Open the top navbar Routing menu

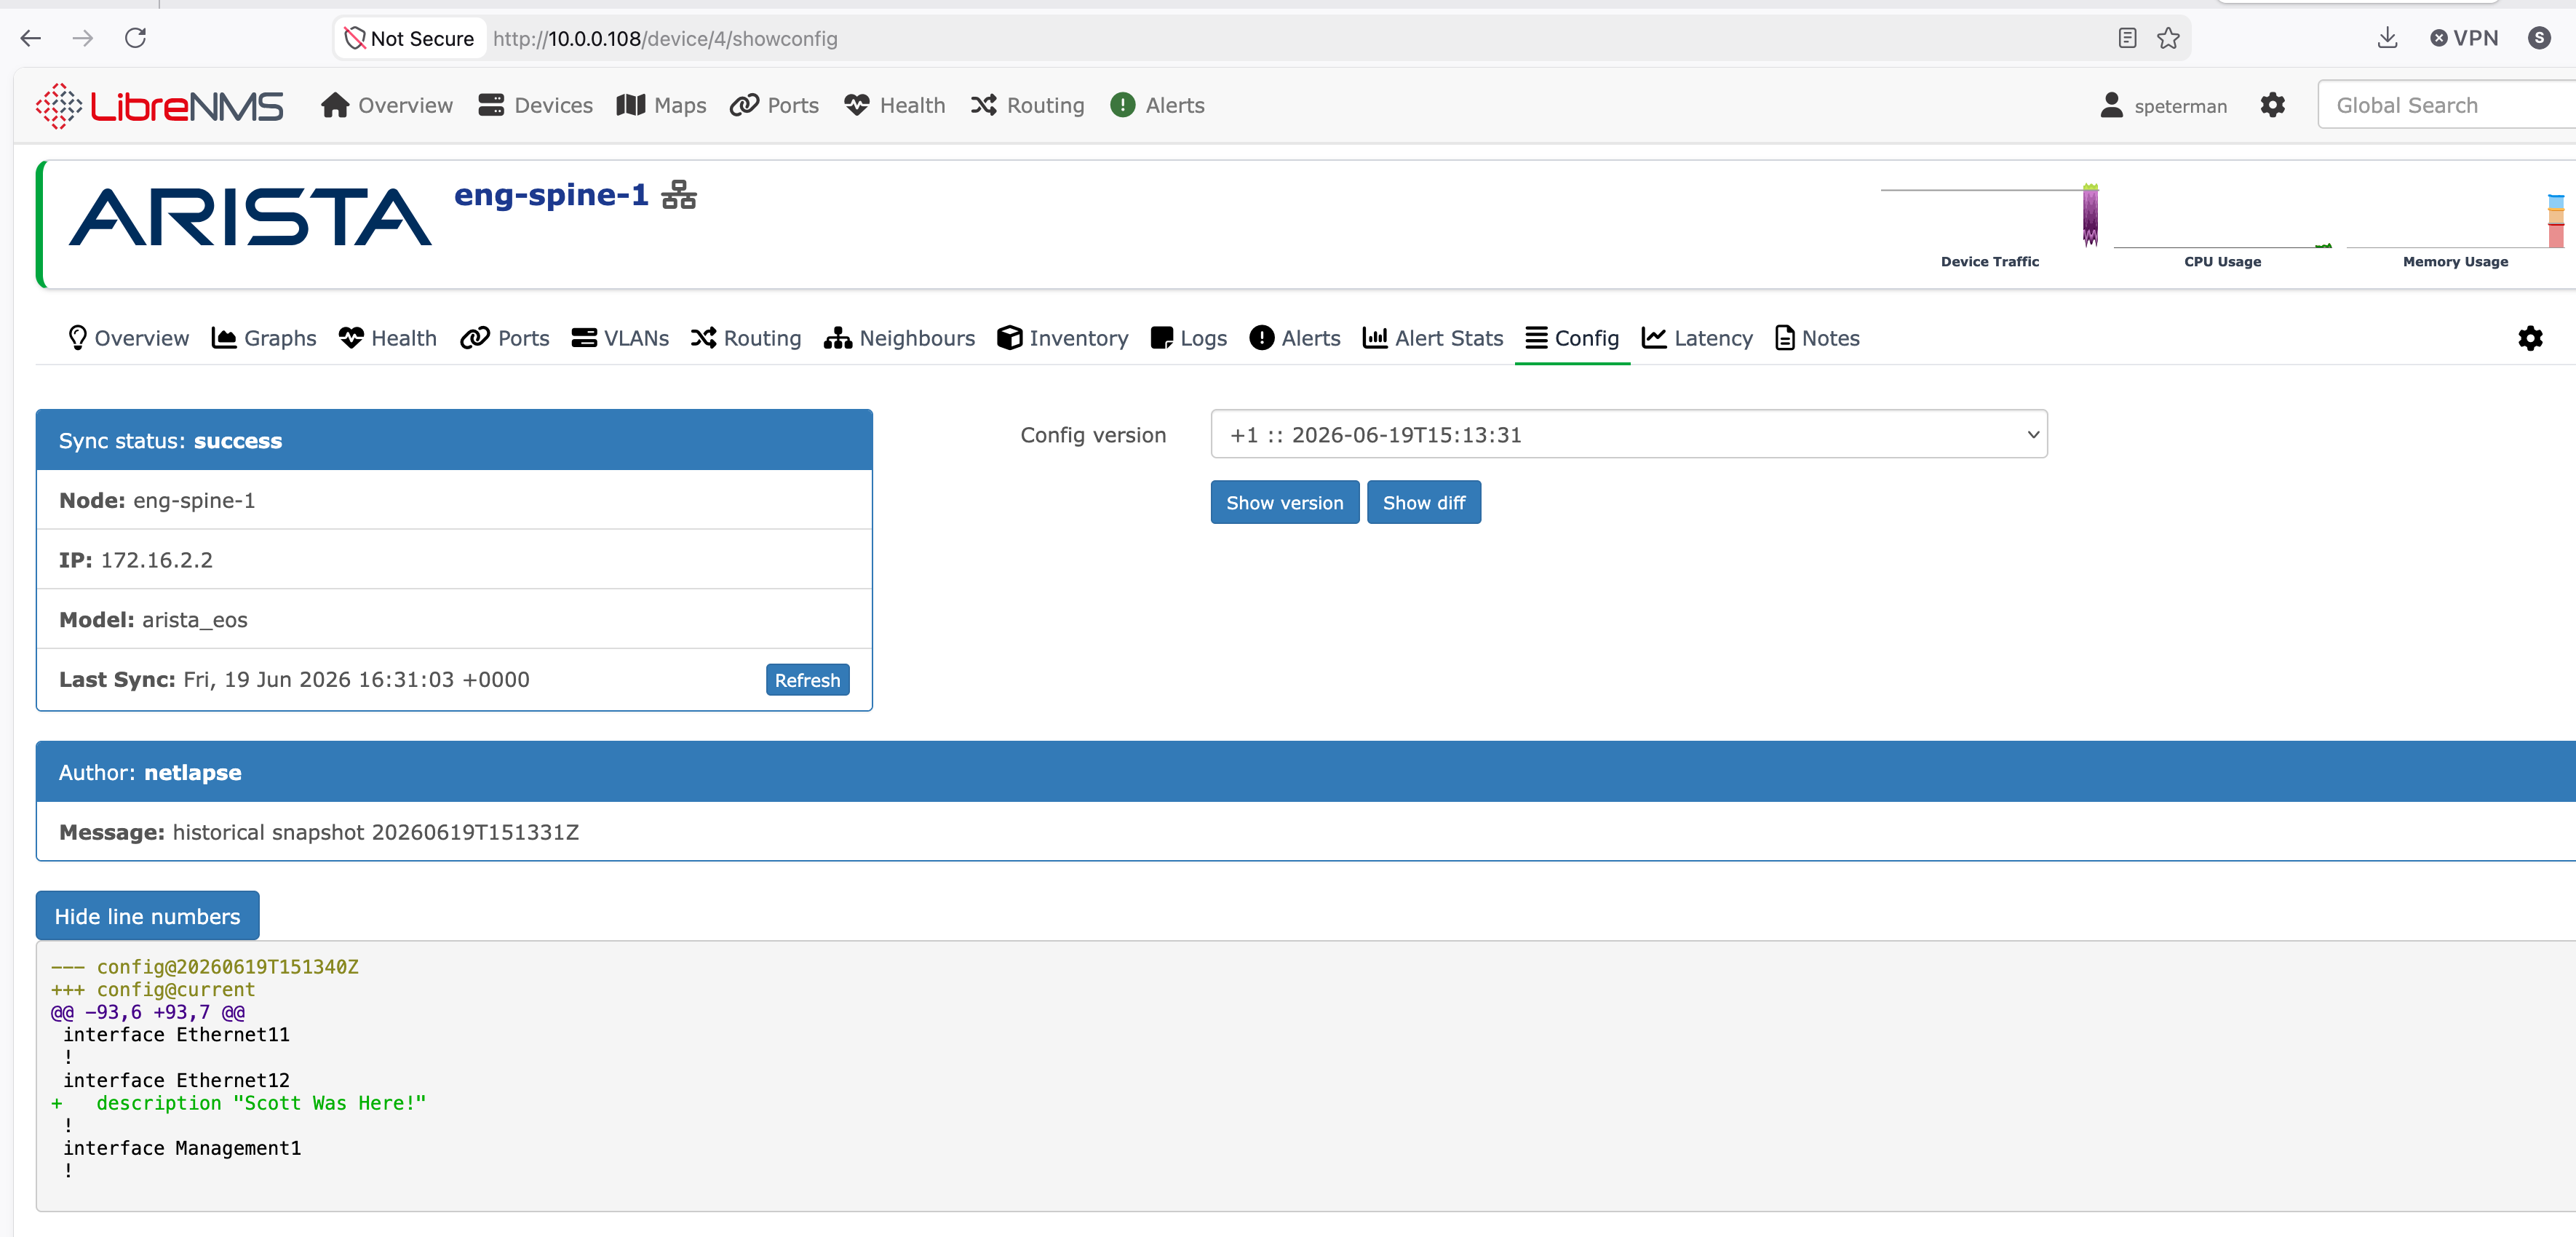[1027, 105]
